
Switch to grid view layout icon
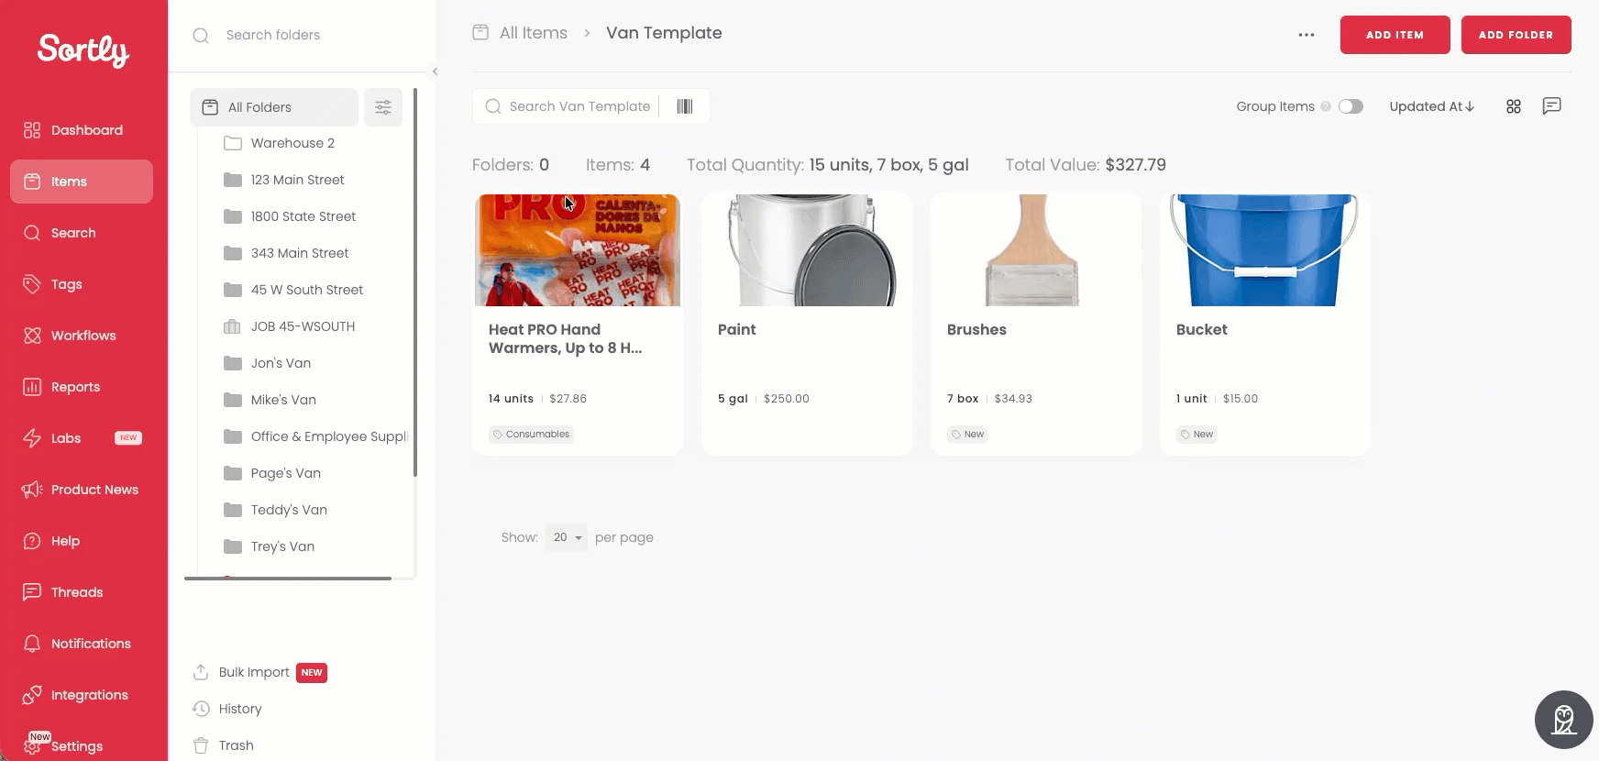(1514, 106)
